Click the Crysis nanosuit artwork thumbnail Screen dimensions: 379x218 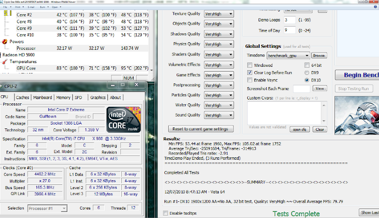[357, 115]
